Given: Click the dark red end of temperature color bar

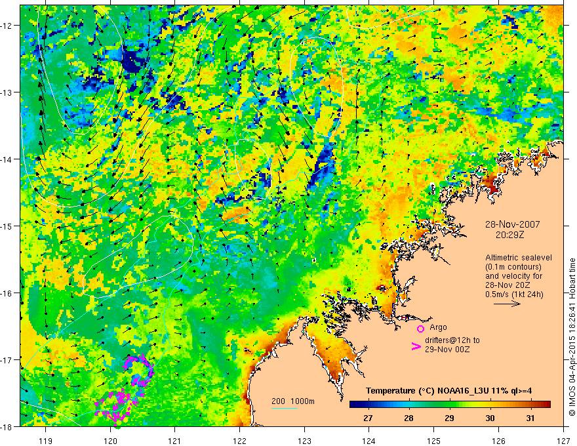Looking at the screenshot, I should pyautogui.click(x=546, y=404).
